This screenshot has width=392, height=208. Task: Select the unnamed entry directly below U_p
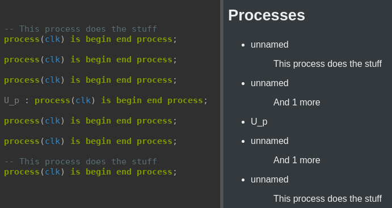(269, 141)
